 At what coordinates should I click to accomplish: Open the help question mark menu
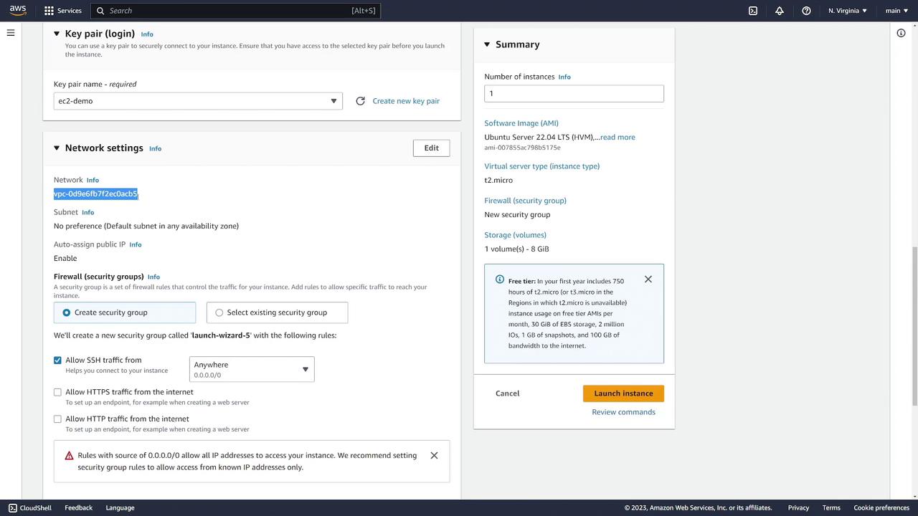(x=806, y=11)
